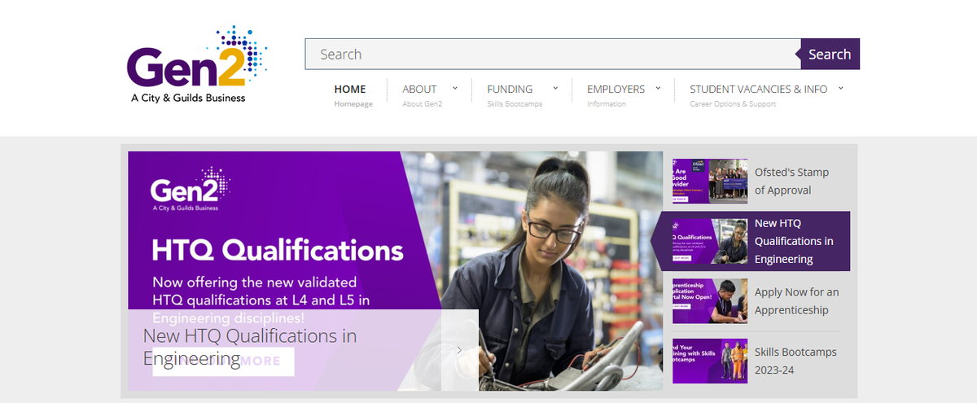Image resolution: width=977 pixels, height=403 pixels.
Task: Expand the ABOUT dropdown chevron
Action: [455, 88]
